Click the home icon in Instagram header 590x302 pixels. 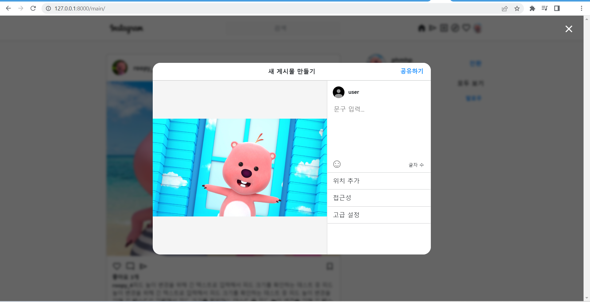[x=422, y=28]
